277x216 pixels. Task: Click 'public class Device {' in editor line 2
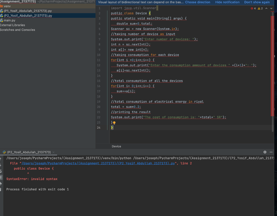(131, 13)
